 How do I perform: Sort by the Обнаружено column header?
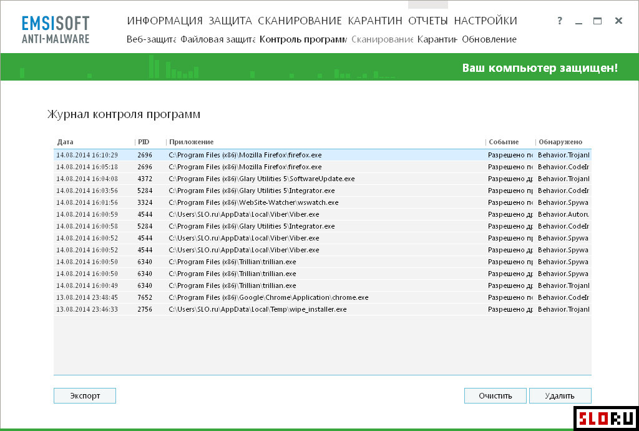(x=560, y=142)
